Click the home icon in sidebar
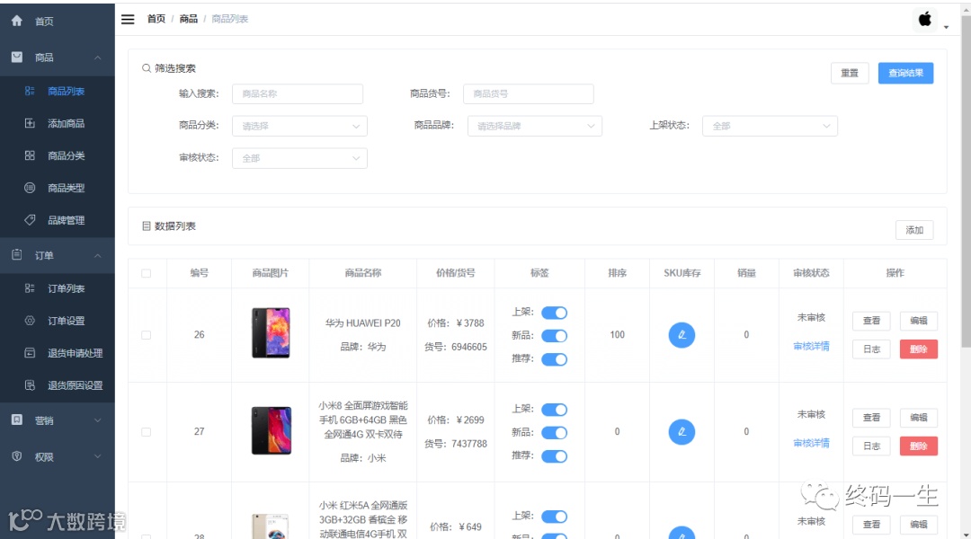This screenshot has width=971, height=539. tap(17, 21)
